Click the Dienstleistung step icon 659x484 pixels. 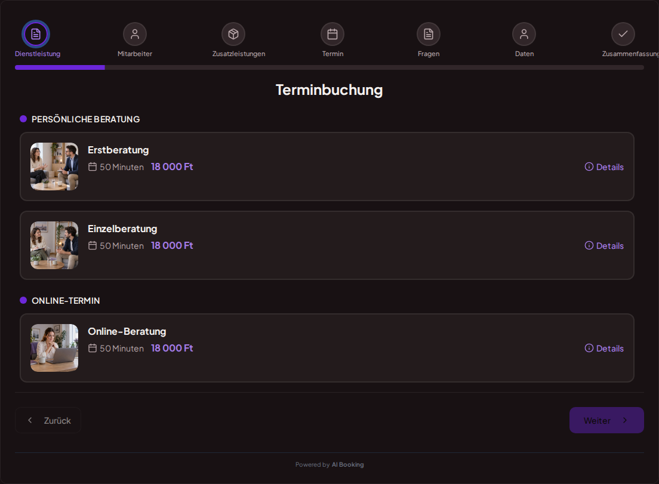click(x=36, y=34)
